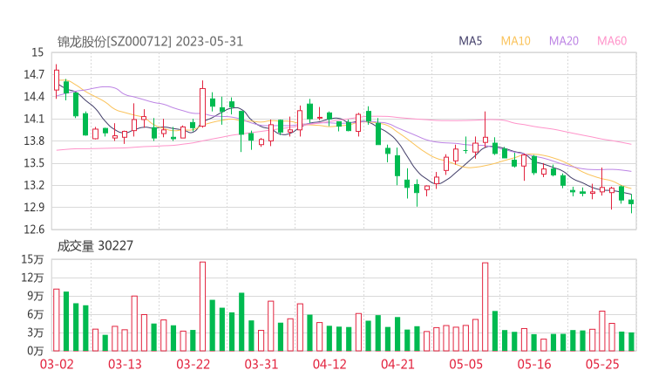Click the tall red volume bar after 05-05
Image resolution: width=645 pixels, height=384 pixels.
(x=485, y=307)
